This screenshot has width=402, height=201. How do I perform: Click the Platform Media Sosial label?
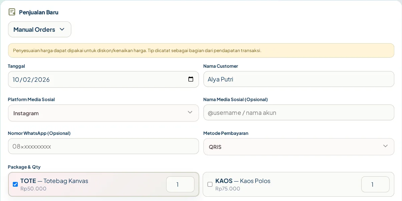[31, 99]
